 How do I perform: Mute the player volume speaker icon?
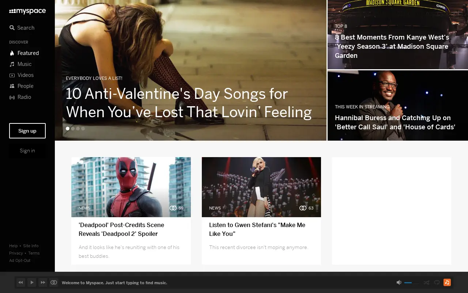coord(399,282)
